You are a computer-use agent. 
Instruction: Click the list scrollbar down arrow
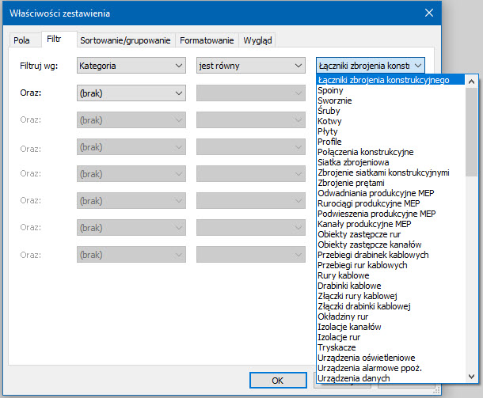pyautogui.click(x=472, y=377)
